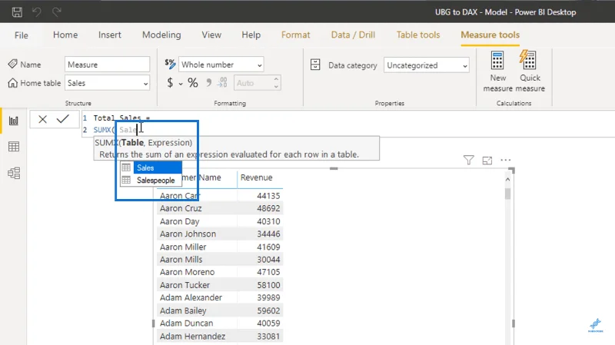
Task: Click the Aaron Tucker row name
Action: pyautogui.click(x=184, y=285)
